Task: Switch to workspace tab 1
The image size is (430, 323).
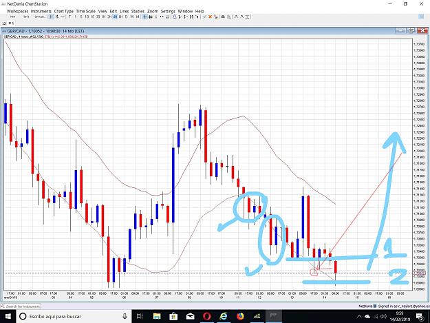Action: [11, 23]
